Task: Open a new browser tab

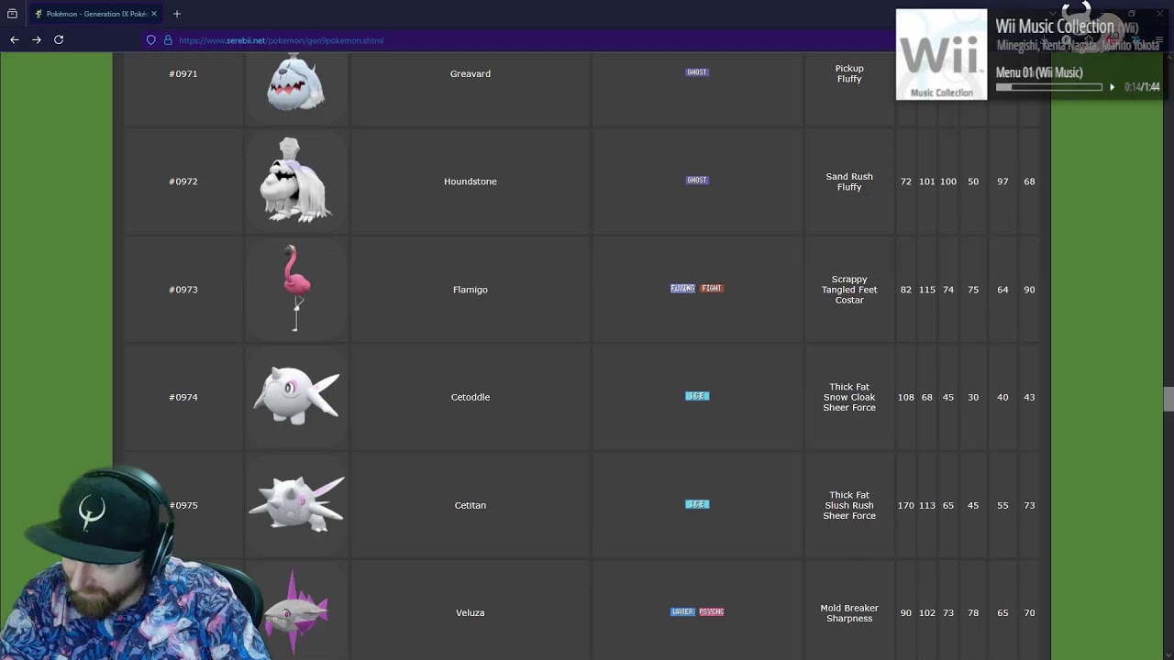Action: click(x=177, y=14)
